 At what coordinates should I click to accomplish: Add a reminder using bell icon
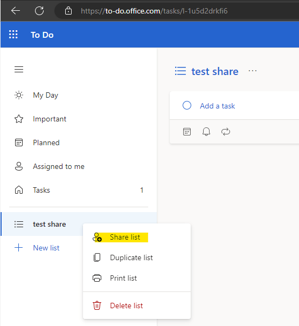[x=206, y=132]
